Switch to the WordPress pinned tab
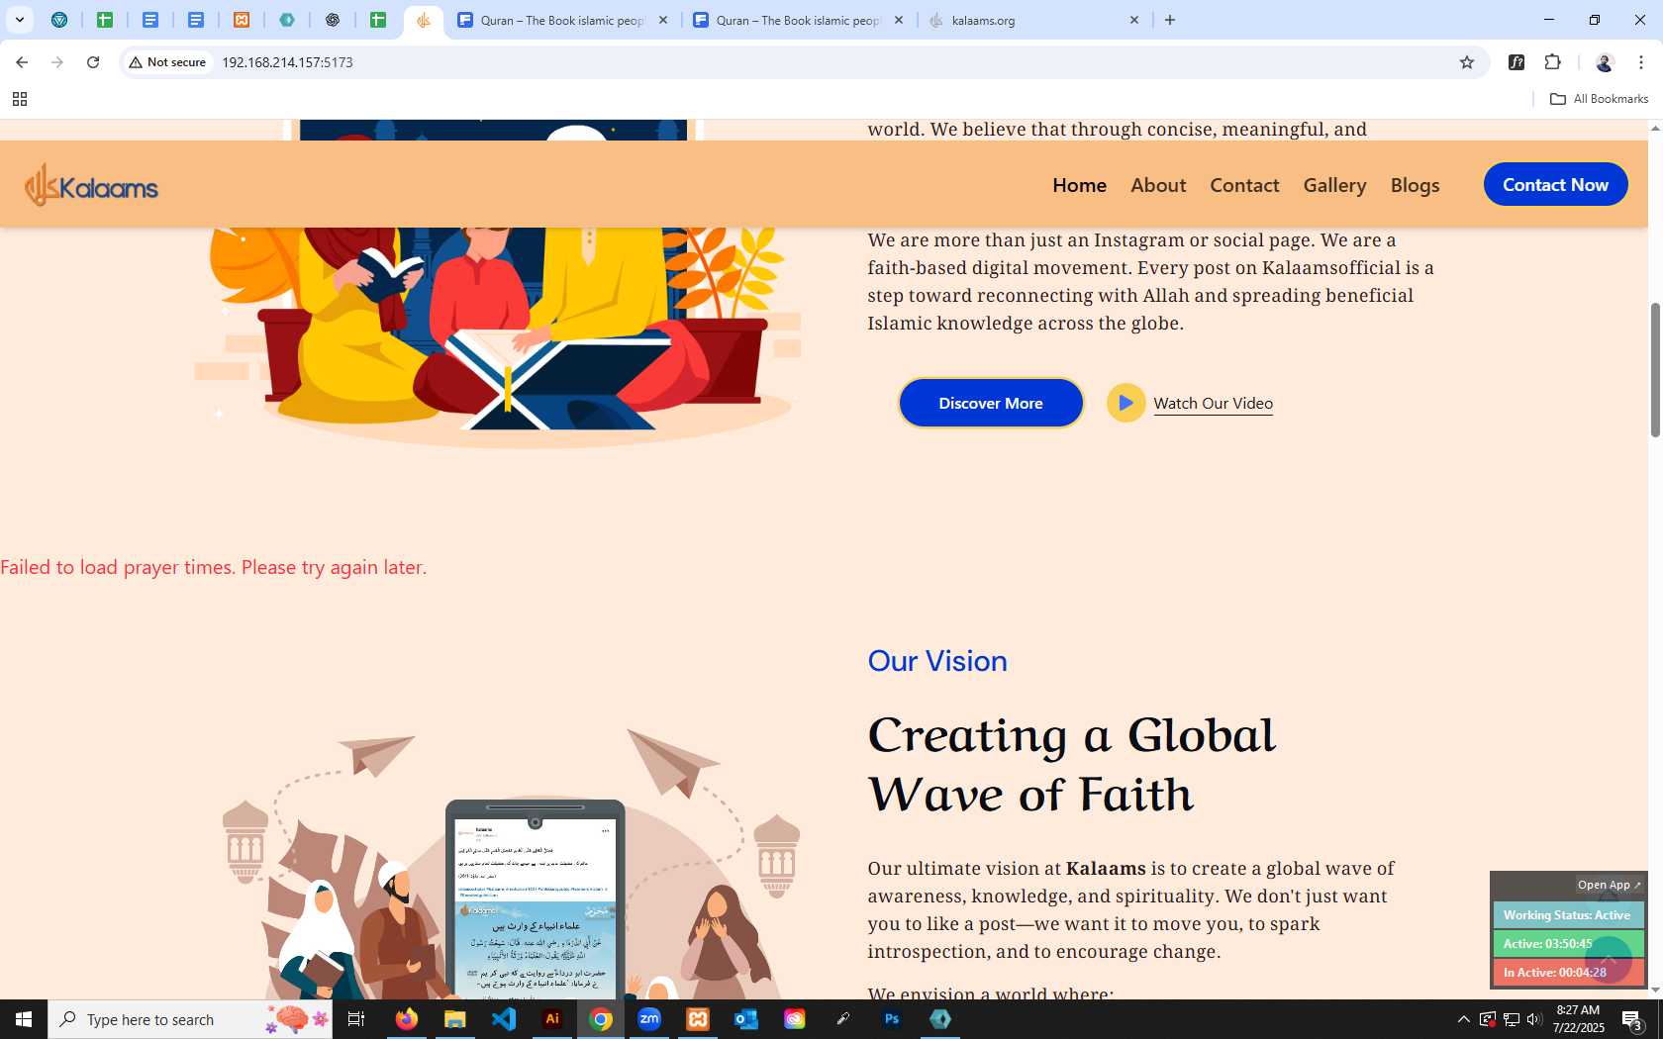The image size is (1663, 1039). (x=59, y=20)
